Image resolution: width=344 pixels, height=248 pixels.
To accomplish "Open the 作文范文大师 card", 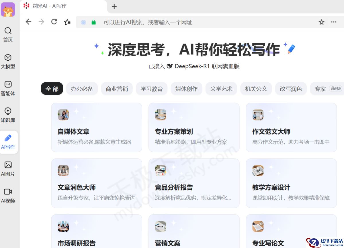I will (291, 127).
